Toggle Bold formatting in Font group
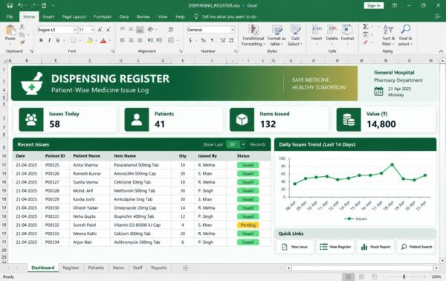 click(x=41, y=40)
